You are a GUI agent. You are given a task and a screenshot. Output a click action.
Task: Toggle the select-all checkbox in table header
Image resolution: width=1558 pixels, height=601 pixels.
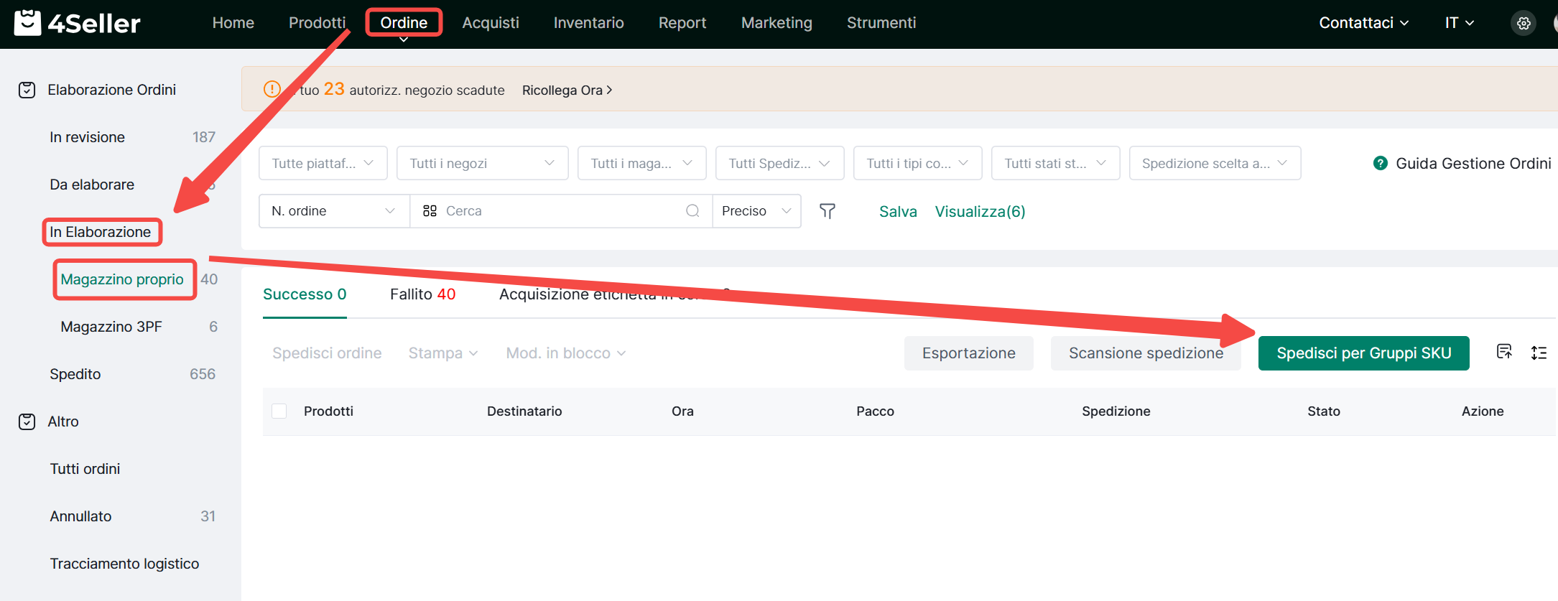(x=279, y=411)
